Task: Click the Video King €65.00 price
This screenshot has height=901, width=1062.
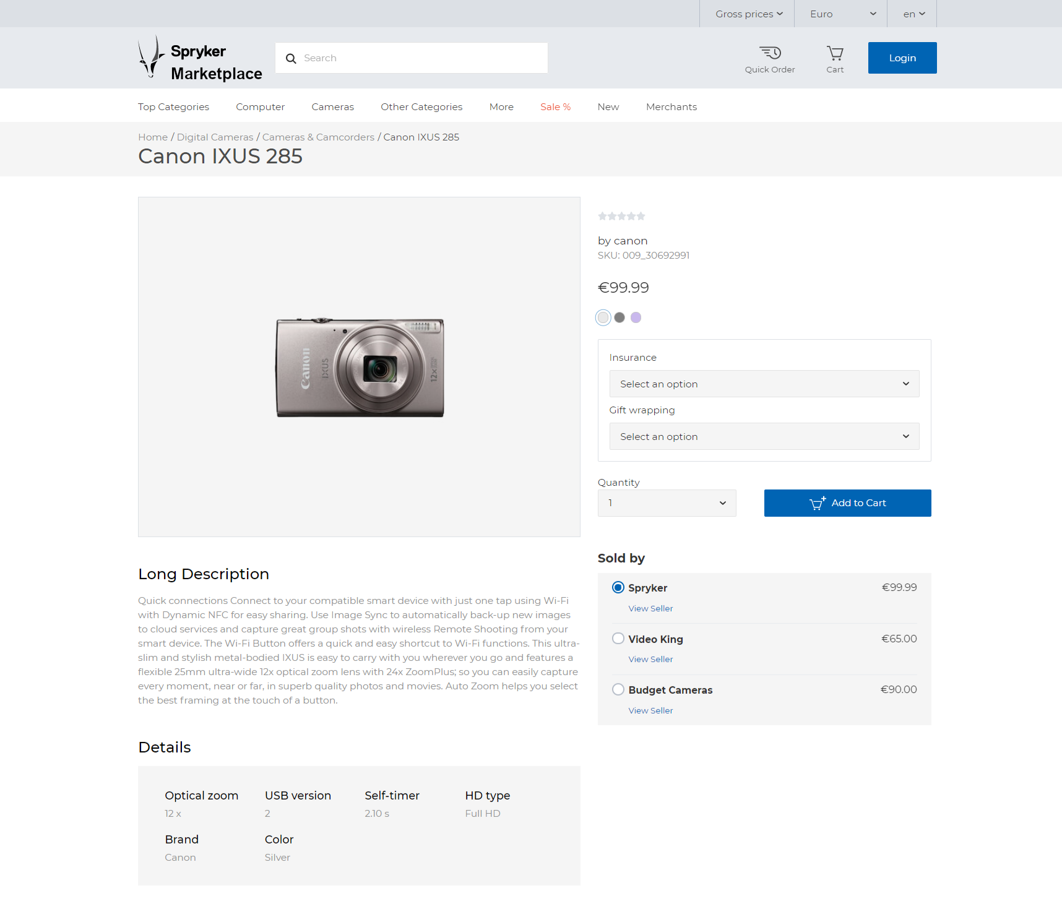Action: coord(899,639)
